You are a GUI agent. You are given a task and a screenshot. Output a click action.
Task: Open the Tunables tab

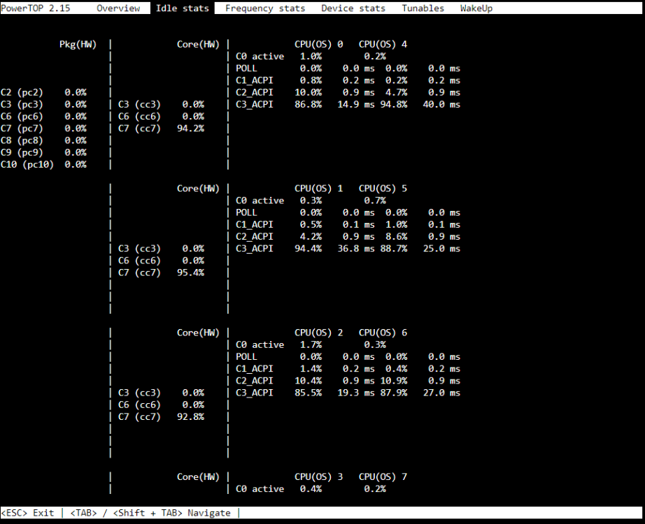tap(423, 8)
